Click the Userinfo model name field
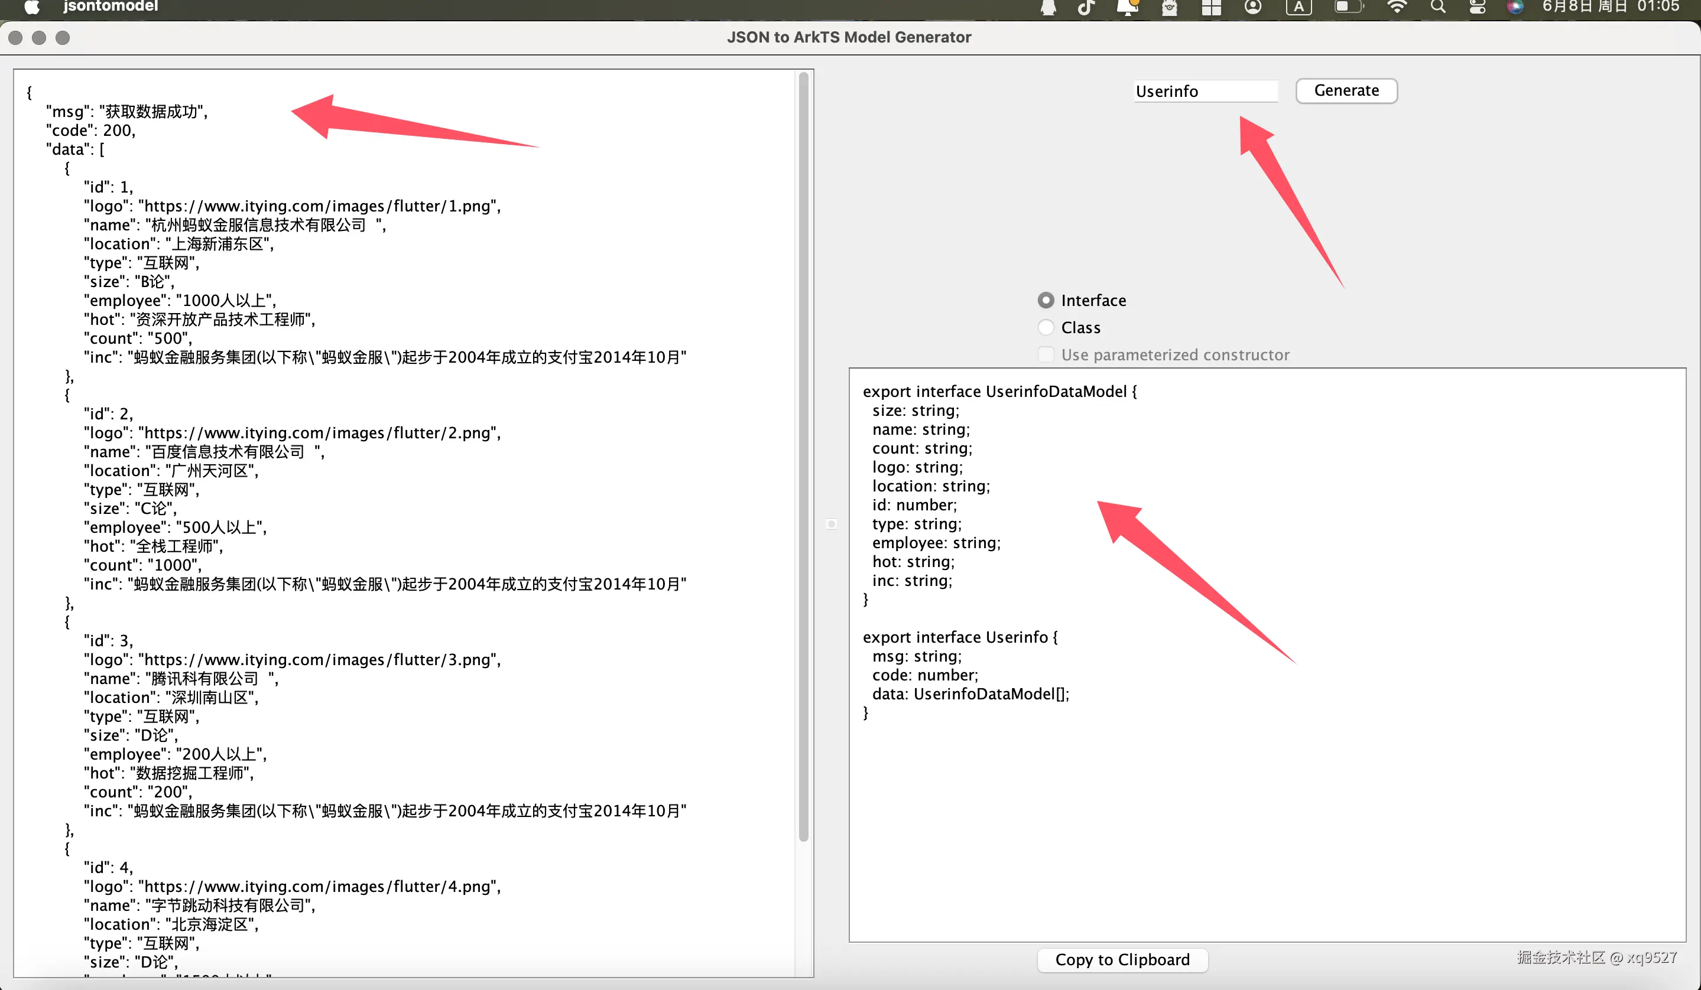The height and width of the screenshot is (990, 1701). (1206, 91)
